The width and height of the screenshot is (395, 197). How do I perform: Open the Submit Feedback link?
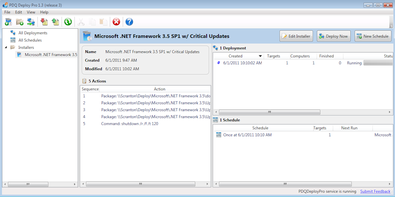pos(375,191)
